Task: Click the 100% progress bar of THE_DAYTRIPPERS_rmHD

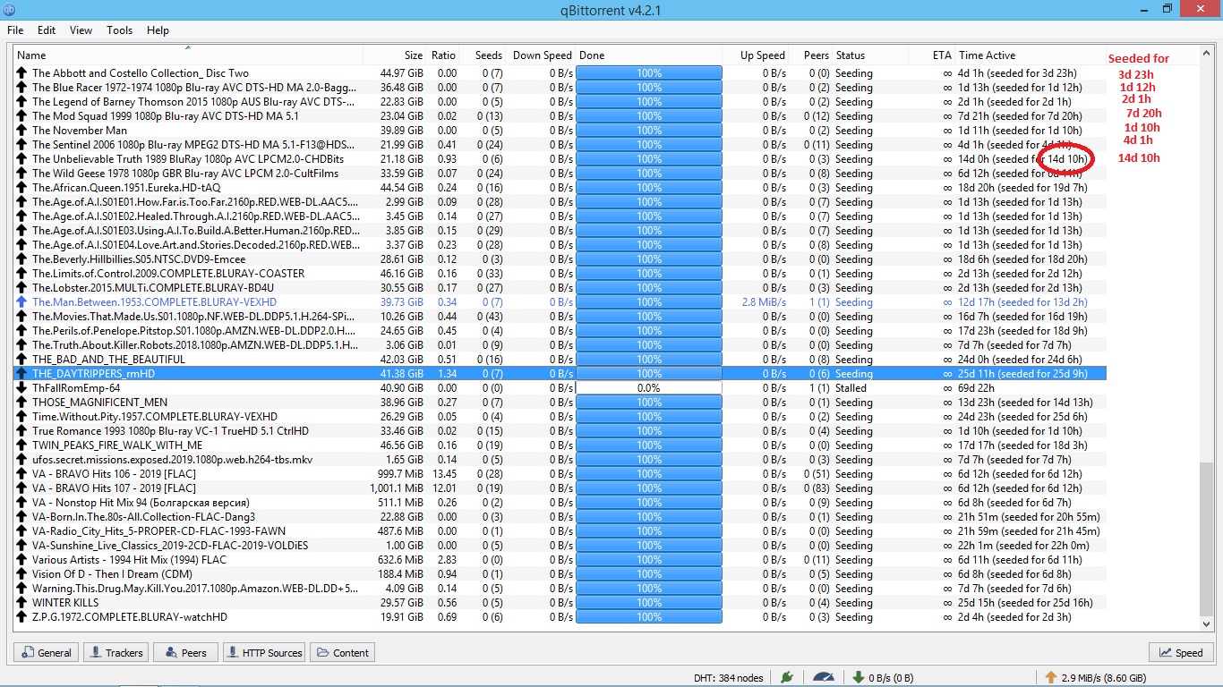Action: click(x=649, y=374)
